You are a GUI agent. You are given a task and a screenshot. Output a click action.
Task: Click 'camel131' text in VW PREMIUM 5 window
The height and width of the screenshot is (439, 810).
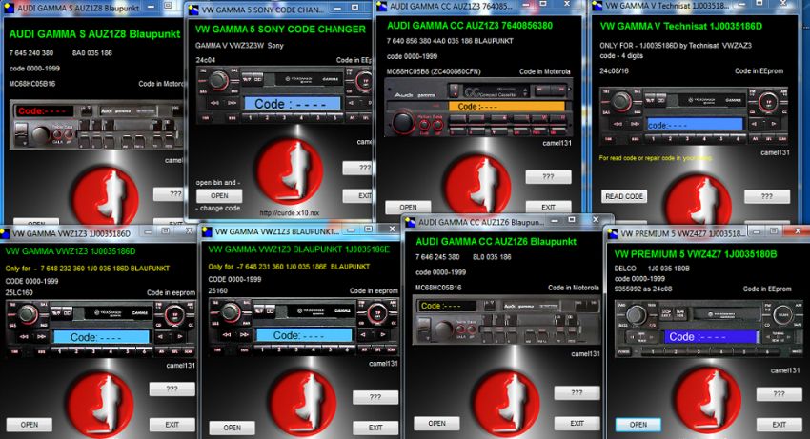coord(785,370)
